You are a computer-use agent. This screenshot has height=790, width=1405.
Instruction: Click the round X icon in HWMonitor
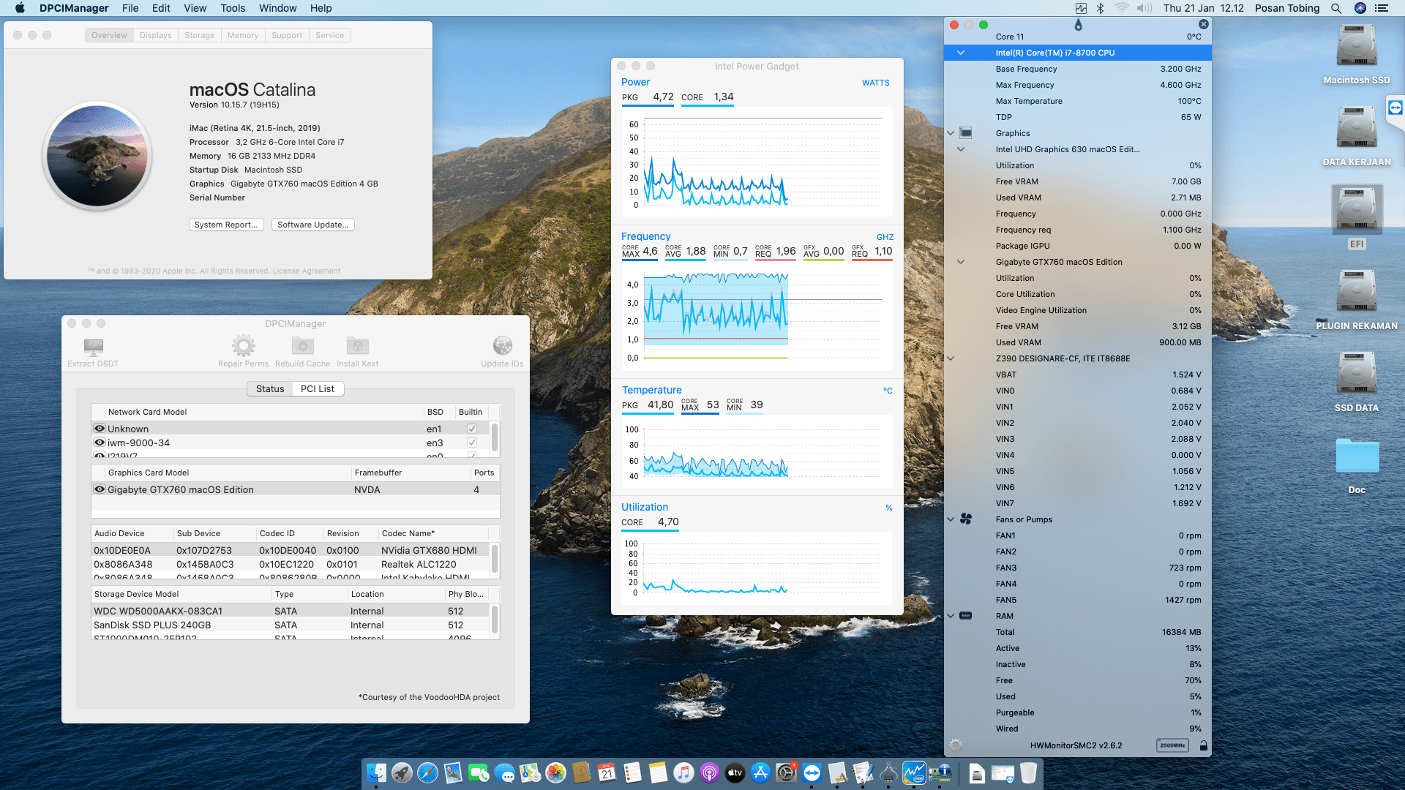(1204, 24)
